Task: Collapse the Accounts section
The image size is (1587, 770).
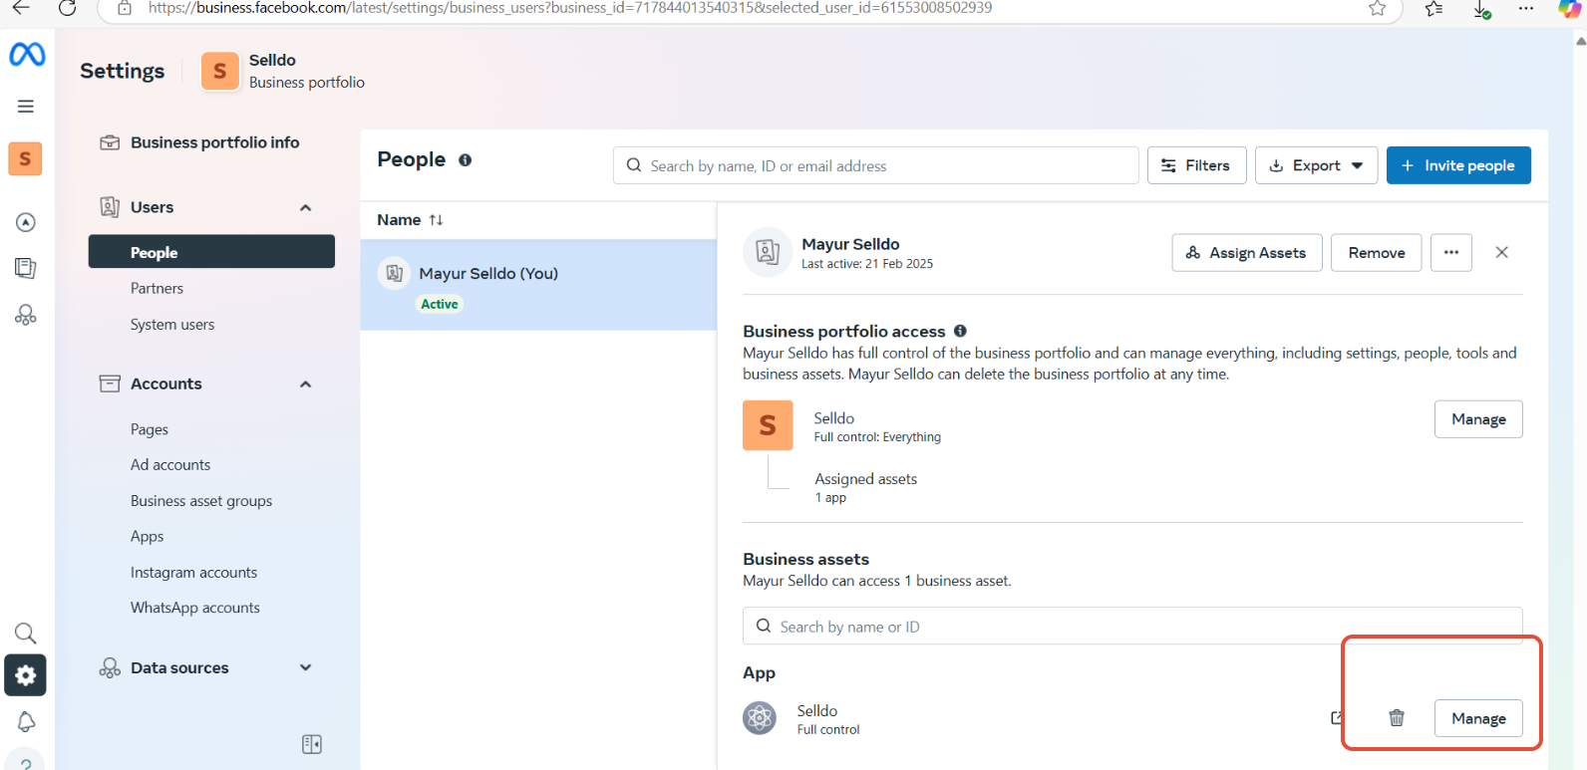Action: (306, 385)
